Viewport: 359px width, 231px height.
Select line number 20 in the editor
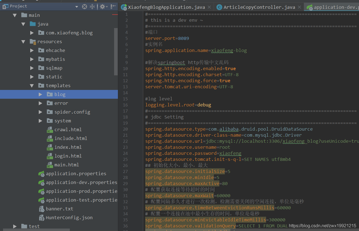(x=125, y=129)
